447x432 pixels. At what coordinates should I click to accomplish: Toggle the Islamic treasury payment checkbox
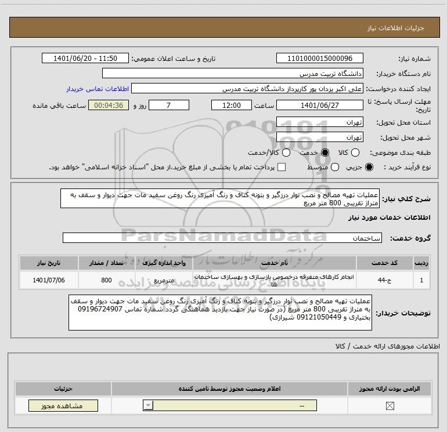282,167
